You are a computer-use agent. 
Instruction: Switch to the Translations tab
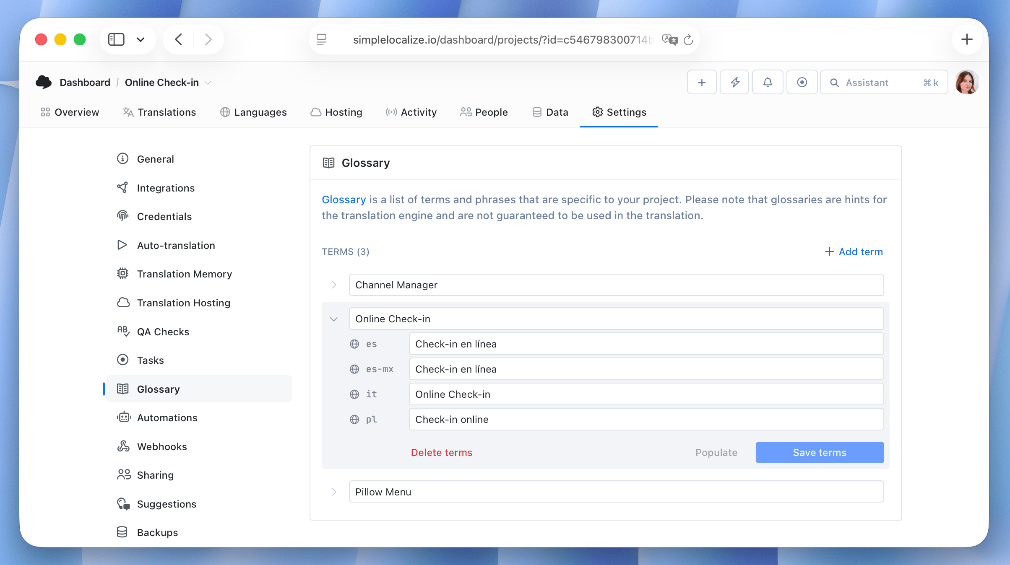[x=159, y=112]
